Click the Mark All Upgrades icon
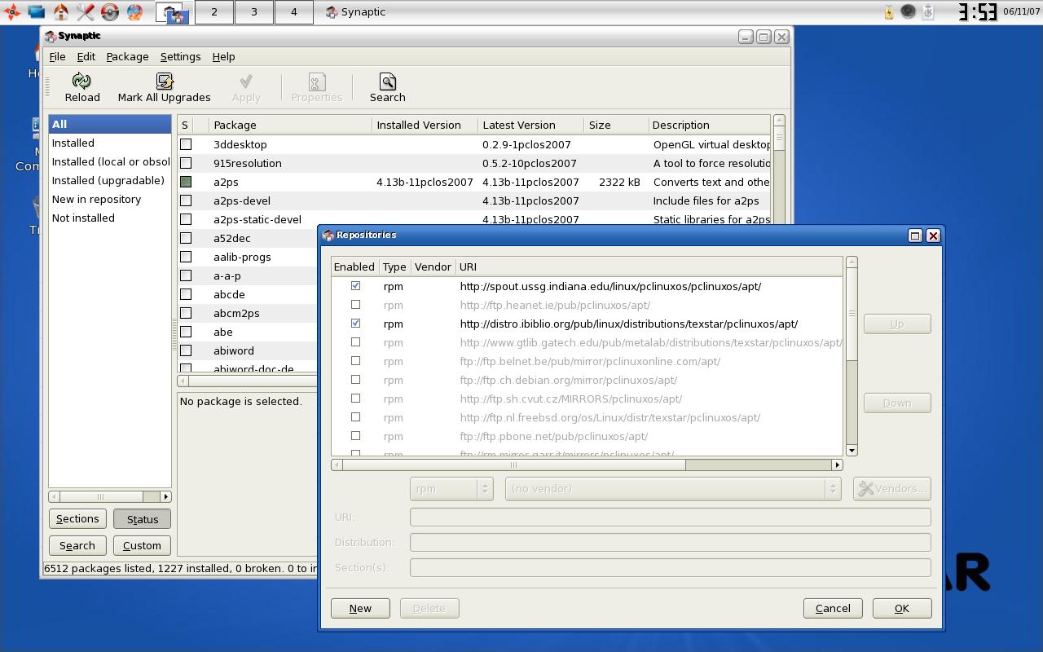This screenshot has height=652, width=1043. coord(165,81)
